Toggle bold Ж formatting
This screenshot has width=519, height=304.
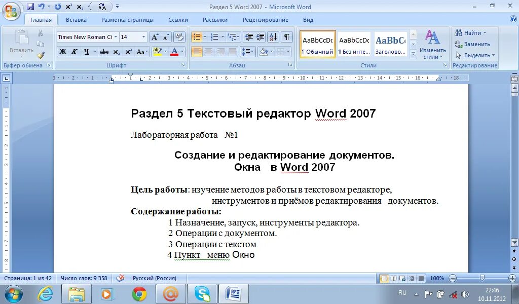tap(62, 52)
